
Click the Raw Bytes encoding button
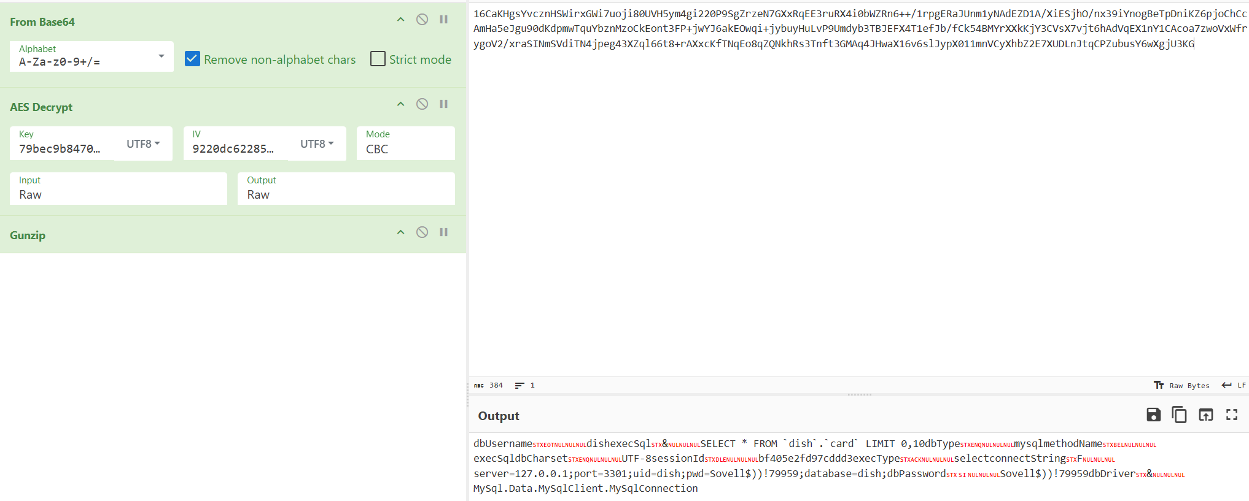[x=1182, y=386]
